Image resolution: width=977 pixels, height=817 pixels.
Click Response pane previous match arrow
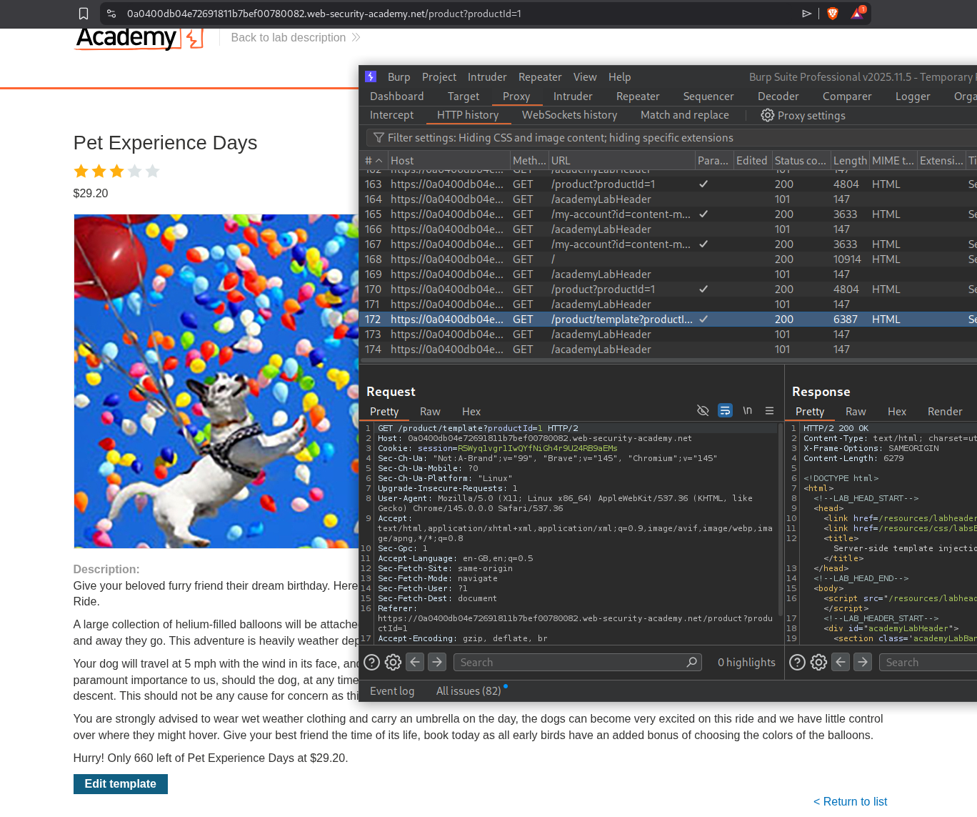click(841, 662)
